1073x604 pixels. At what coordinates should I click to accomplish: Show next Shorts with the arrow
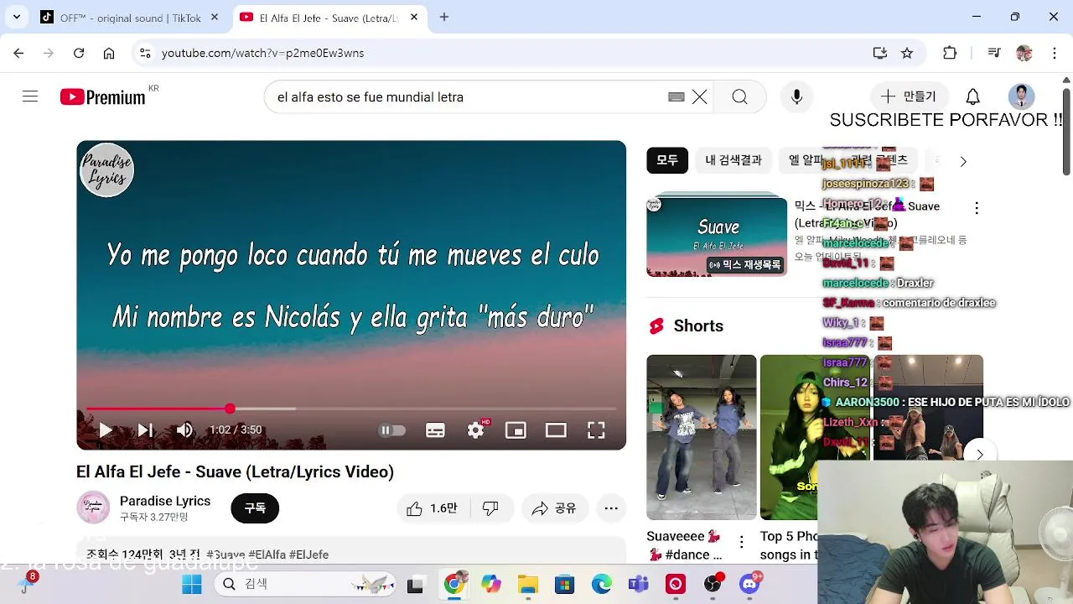[x=979, y=454]
